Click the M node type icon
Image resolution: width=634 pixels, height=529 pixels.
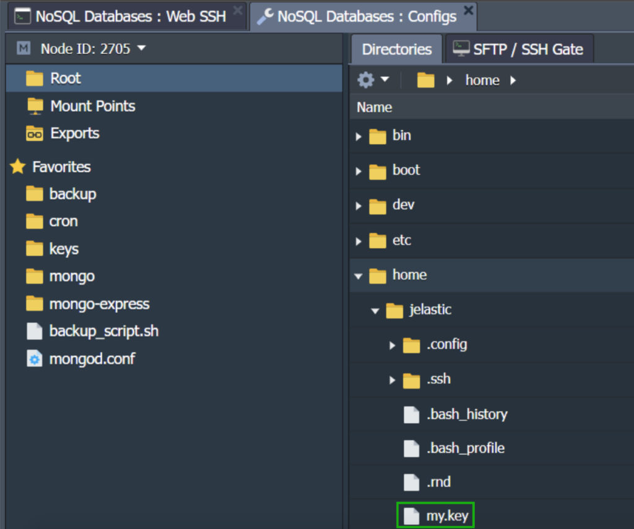[x=24, y=48]
